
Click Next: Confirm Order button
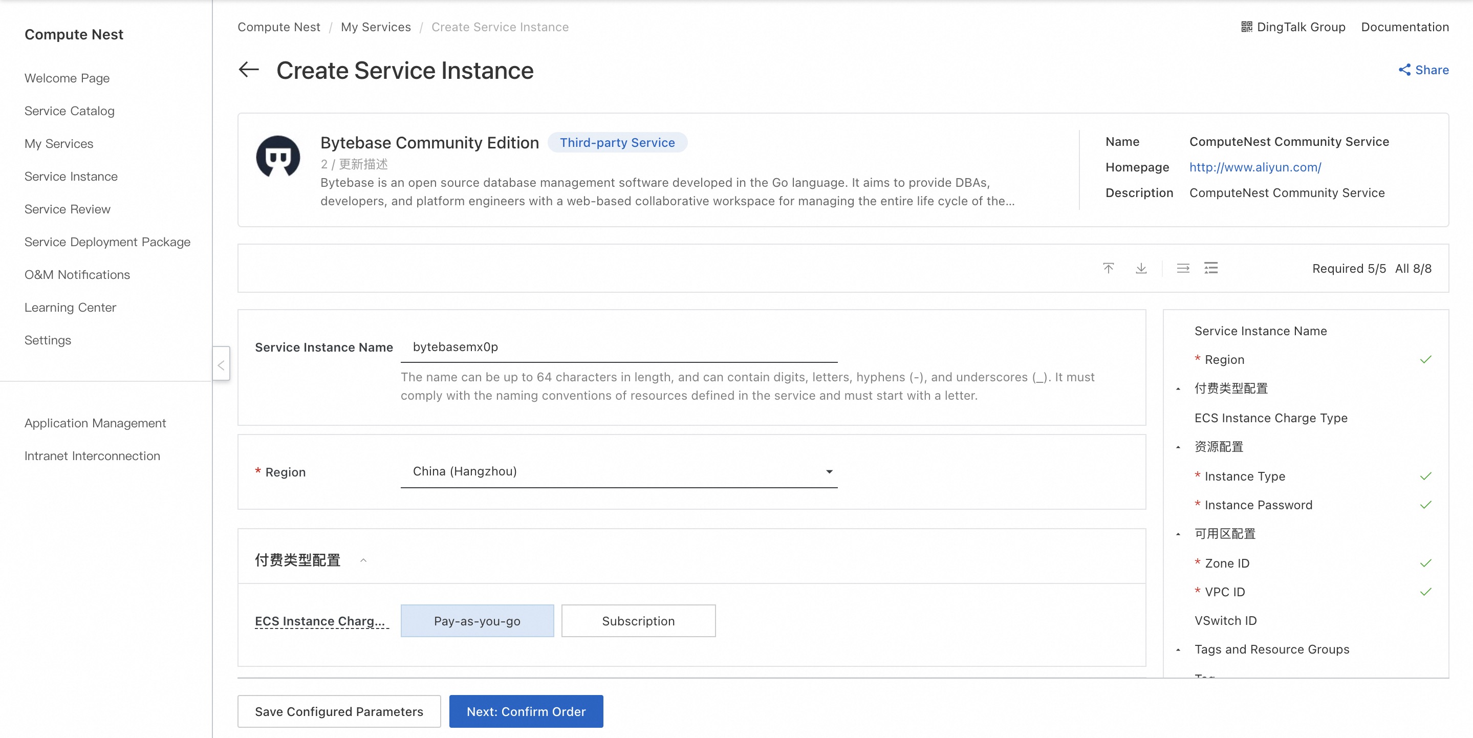pyautogui.click(x=526, y=711)
